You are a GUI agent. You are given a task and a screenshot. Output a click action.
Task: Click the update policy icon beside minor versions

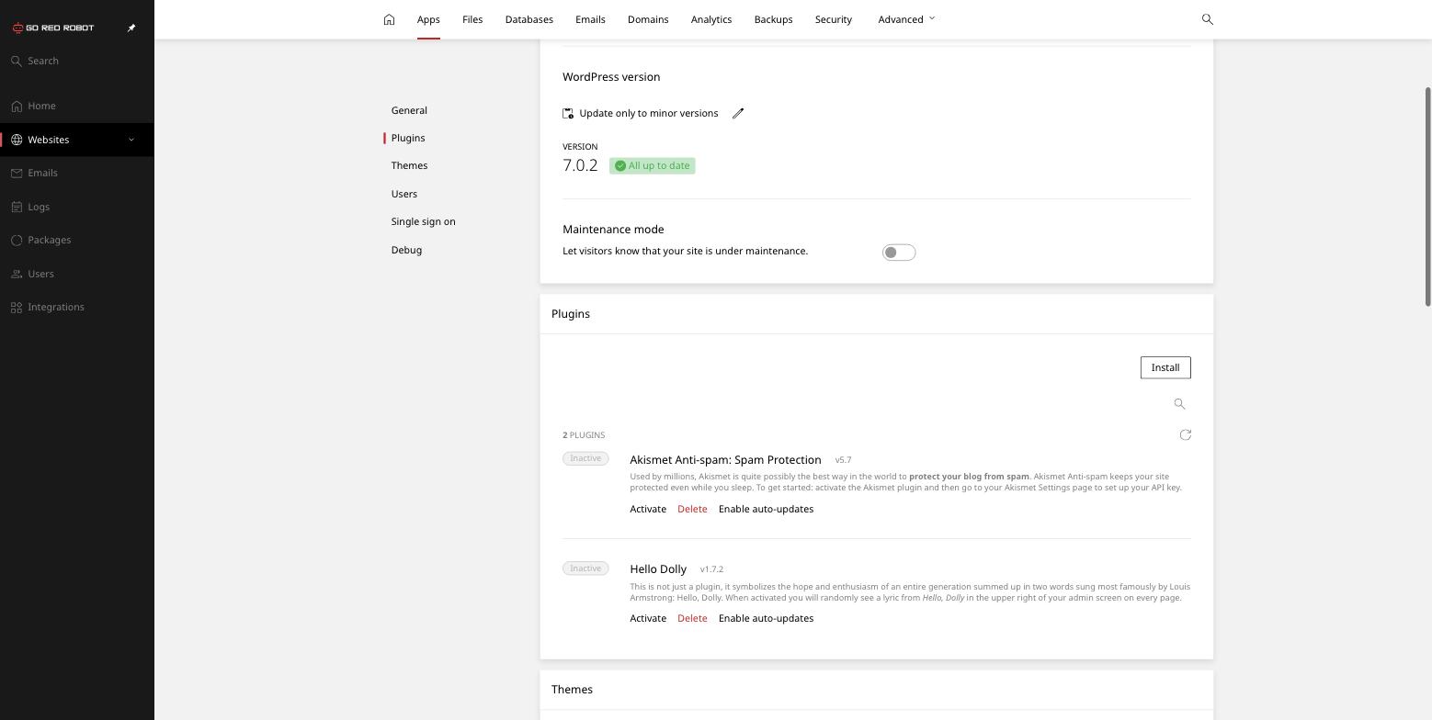click(x=568, y=113)
